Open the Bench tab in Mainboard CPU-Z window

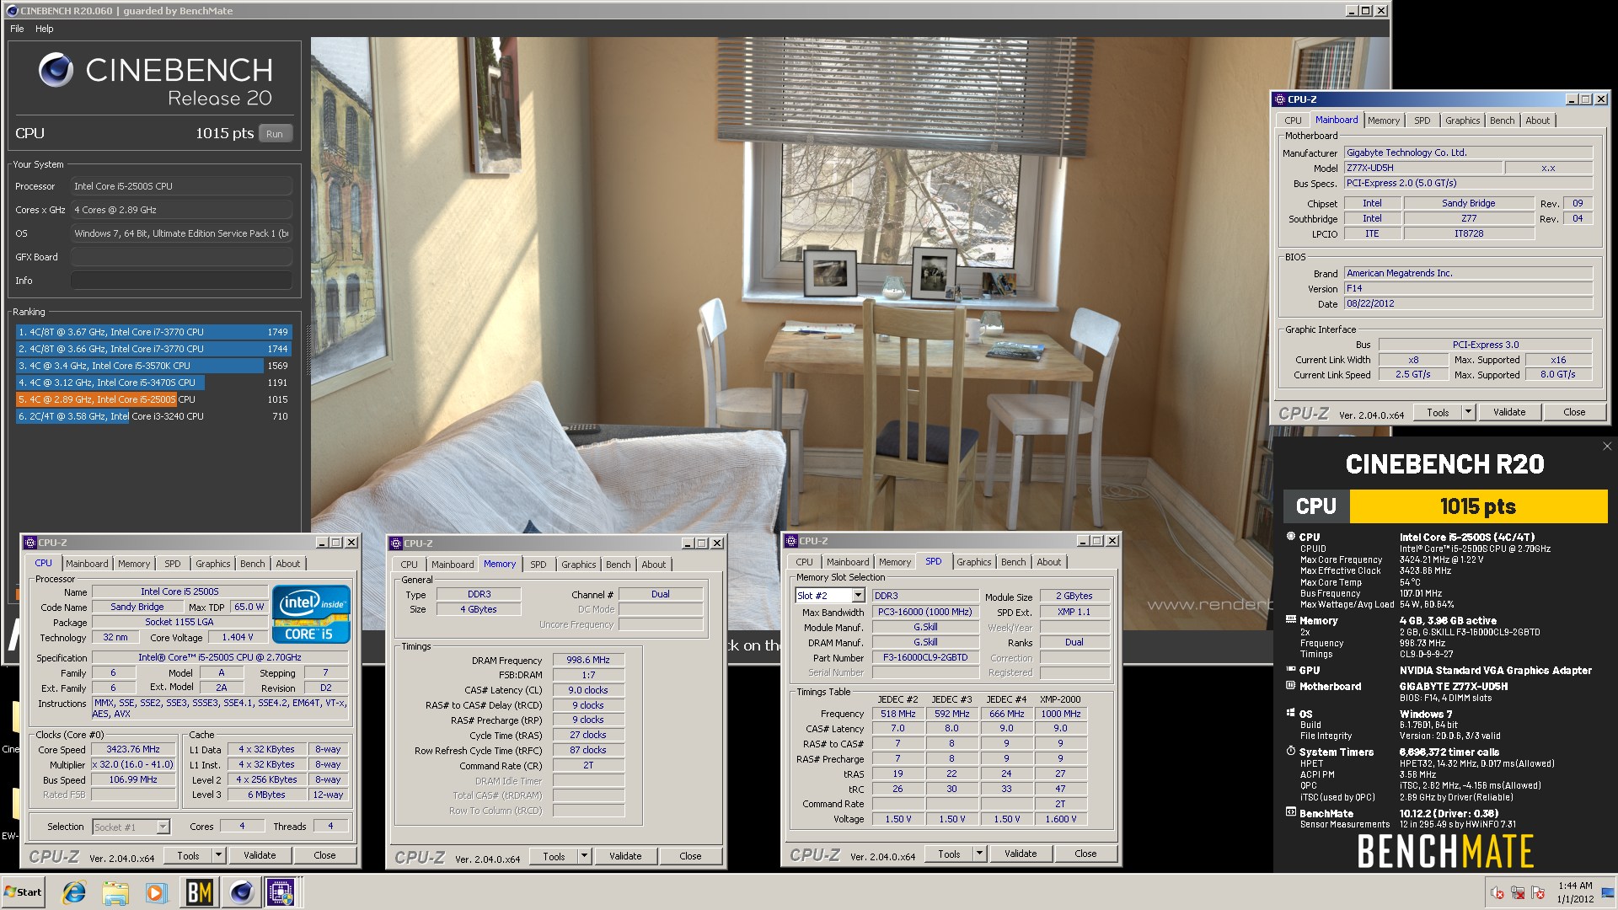point(1502,120)
